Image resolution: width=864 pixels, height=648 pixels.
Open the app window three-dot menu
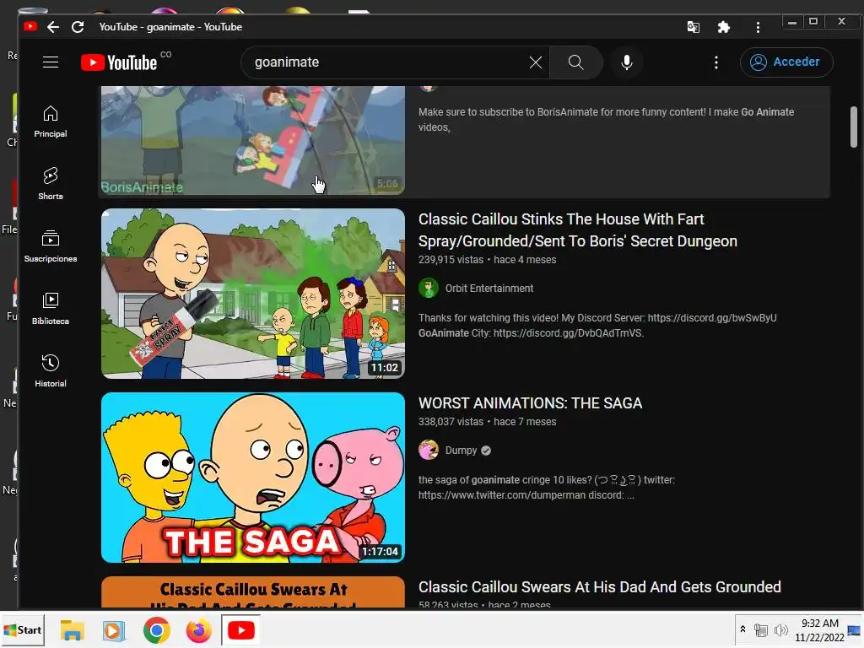point(759,27)
